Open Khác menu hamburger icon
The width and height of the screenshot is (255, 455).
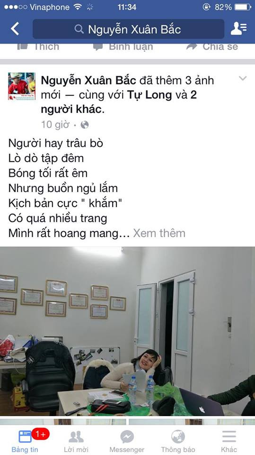coord(229,437)
